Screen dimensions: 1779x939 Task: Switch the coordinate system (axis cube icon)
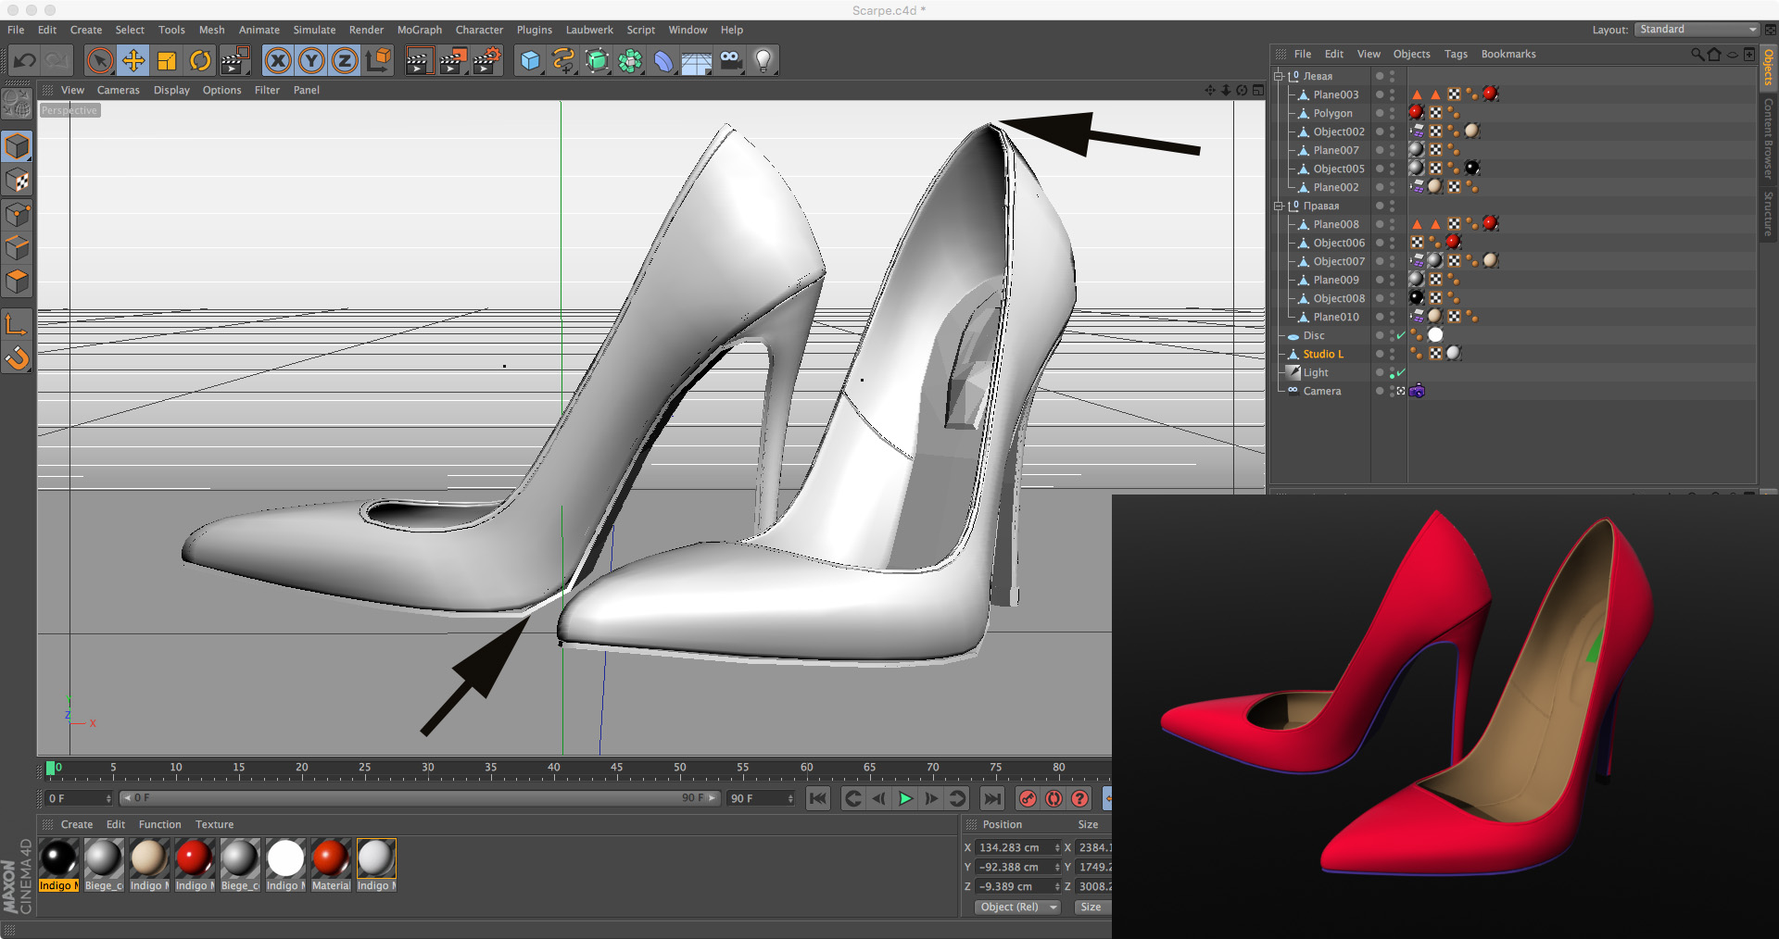pyautogui.click(x=378, y=61)
